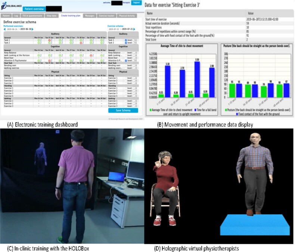Image resolution: width=295 pixels, height=252 pixels.
Task: Click Walk Looking at the Horizon icon for Thu 27 Jun
Action: (x=70, y=55)
